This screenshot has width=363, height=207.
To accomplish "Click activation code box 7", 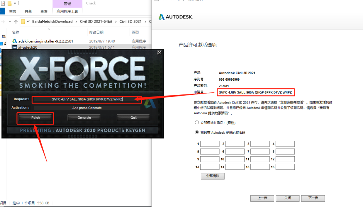I will click(x=260, y=152).
